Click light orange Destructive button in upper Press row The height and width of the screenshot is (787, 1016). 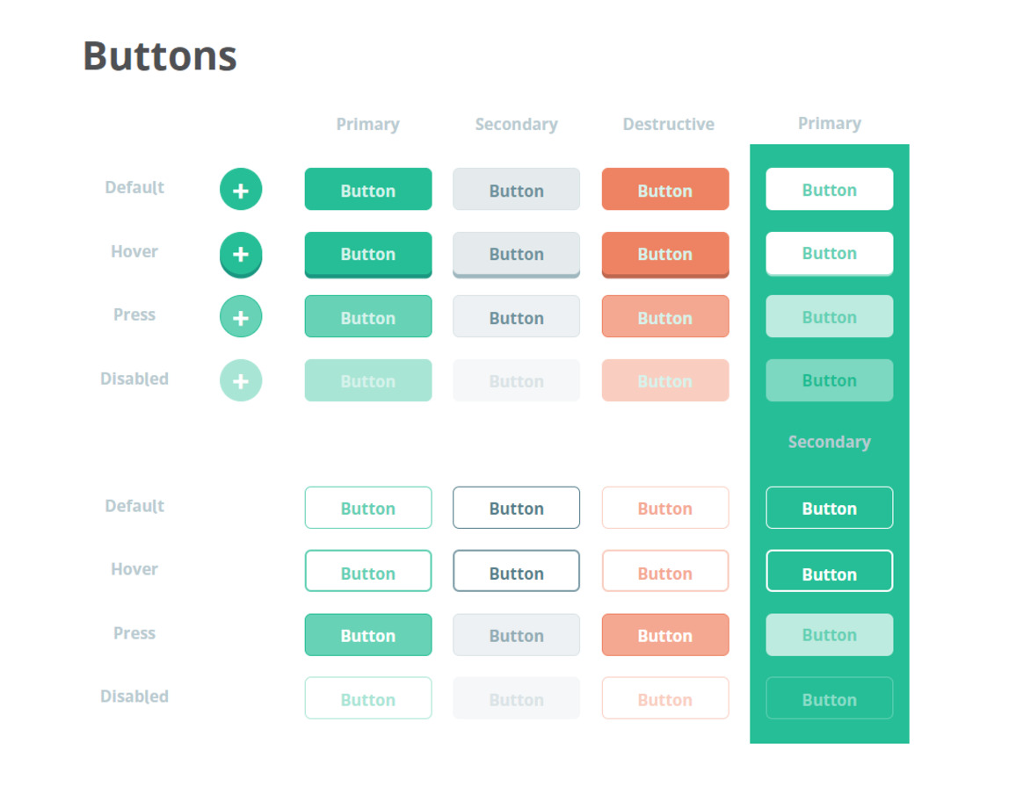point(665,317)
